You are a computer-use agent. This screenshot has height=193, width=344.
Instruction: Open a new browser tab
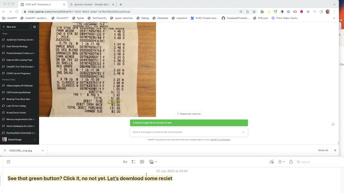click(121, 5)
